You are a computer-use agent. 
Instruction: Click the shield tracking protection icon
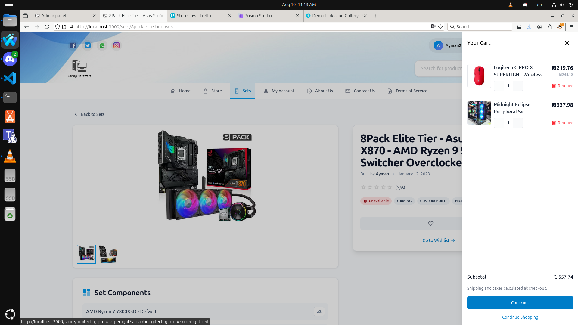(57, 27)
